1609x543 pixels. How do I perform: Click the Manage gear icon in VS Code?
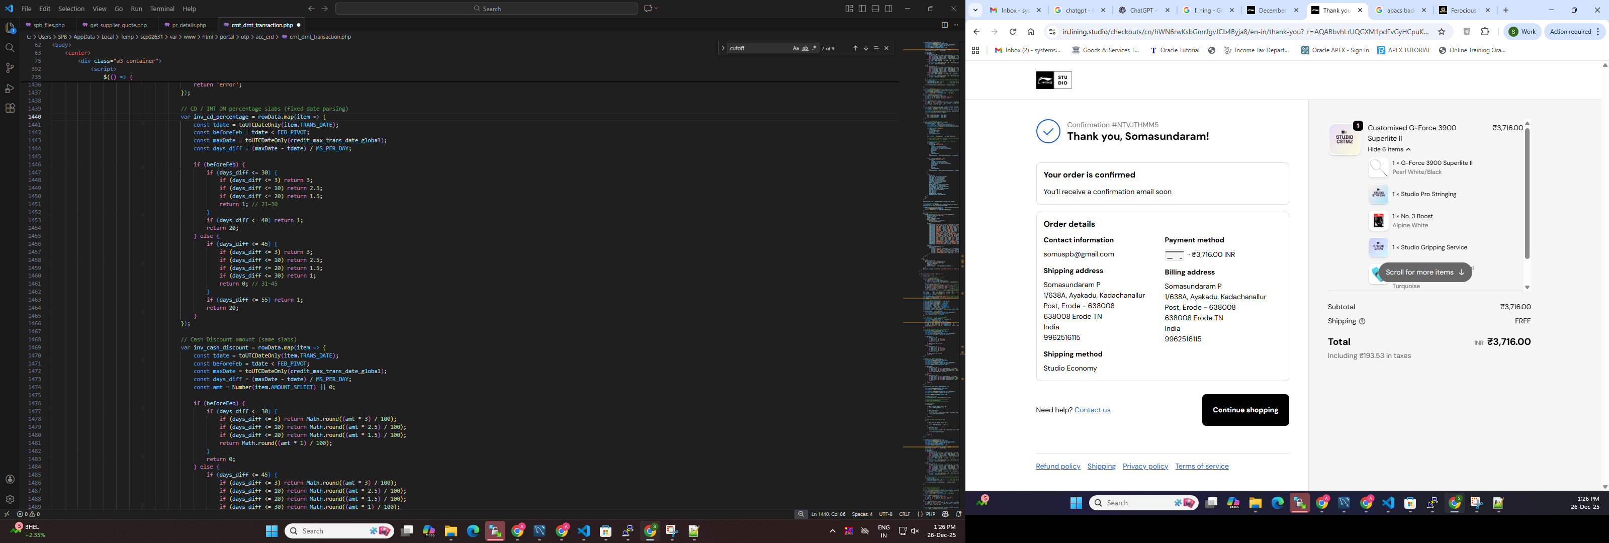click(x=10, y=499)
